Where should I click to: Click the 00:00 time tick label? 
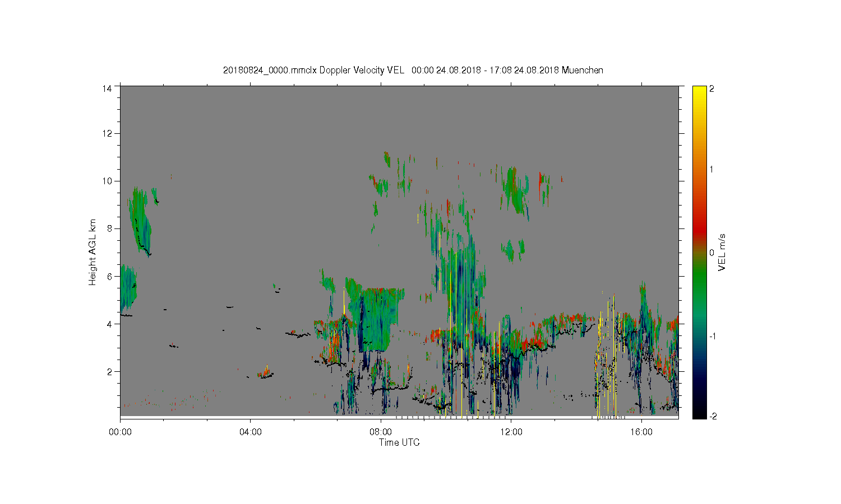[x=121, y=432]
